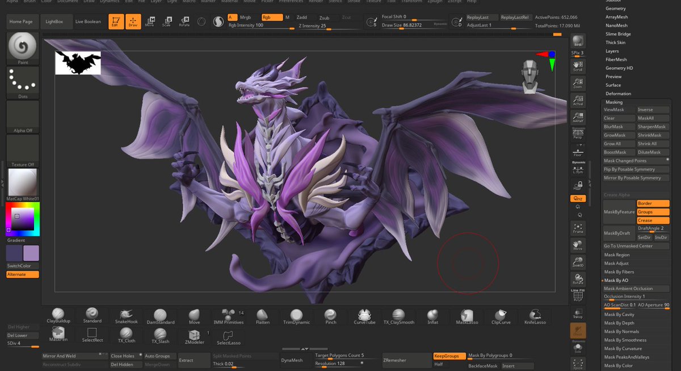Pick the DamStandard brush
Image resolution: width=681 pixels, height=371 pixels.
click(160, 316)
